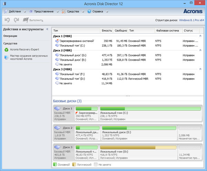207x171 pixels.
Task: Click the volume icon beside 'Локальный том' (C:)
Action: 57,45
